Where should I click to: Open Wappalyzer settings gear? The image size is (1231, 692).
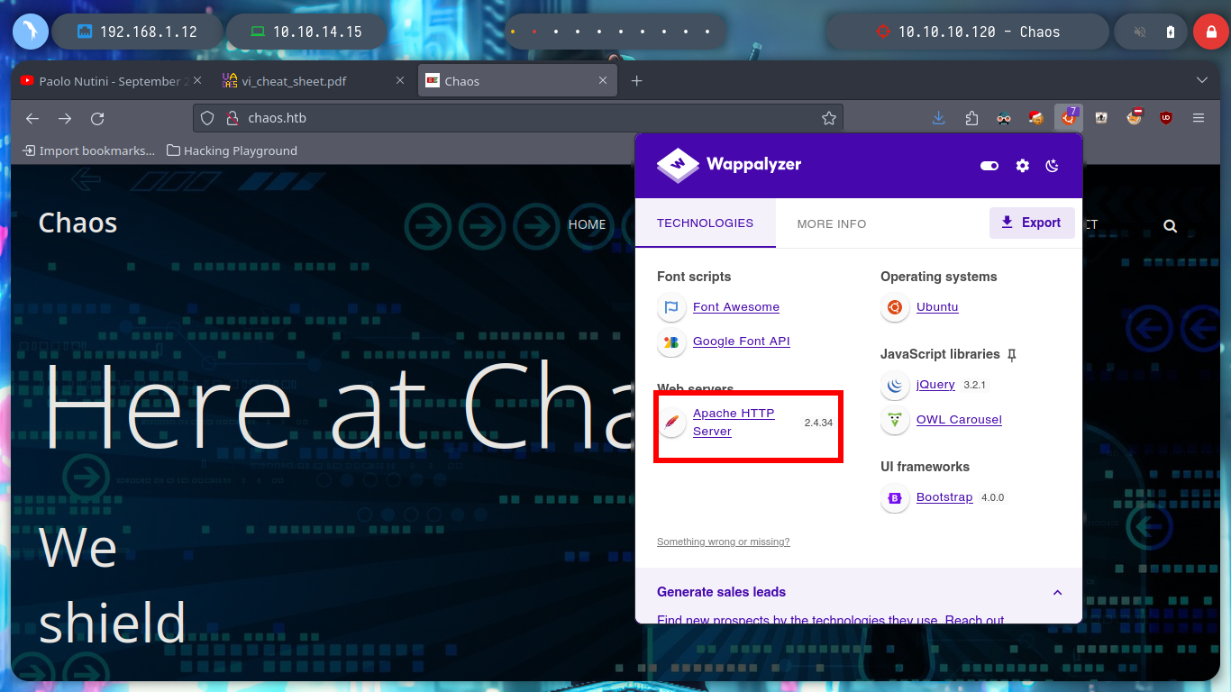[1022, 166]
